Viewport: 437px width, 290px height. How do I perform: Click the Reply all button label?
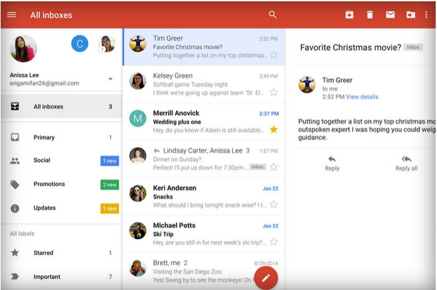click(x=407, y=168)
